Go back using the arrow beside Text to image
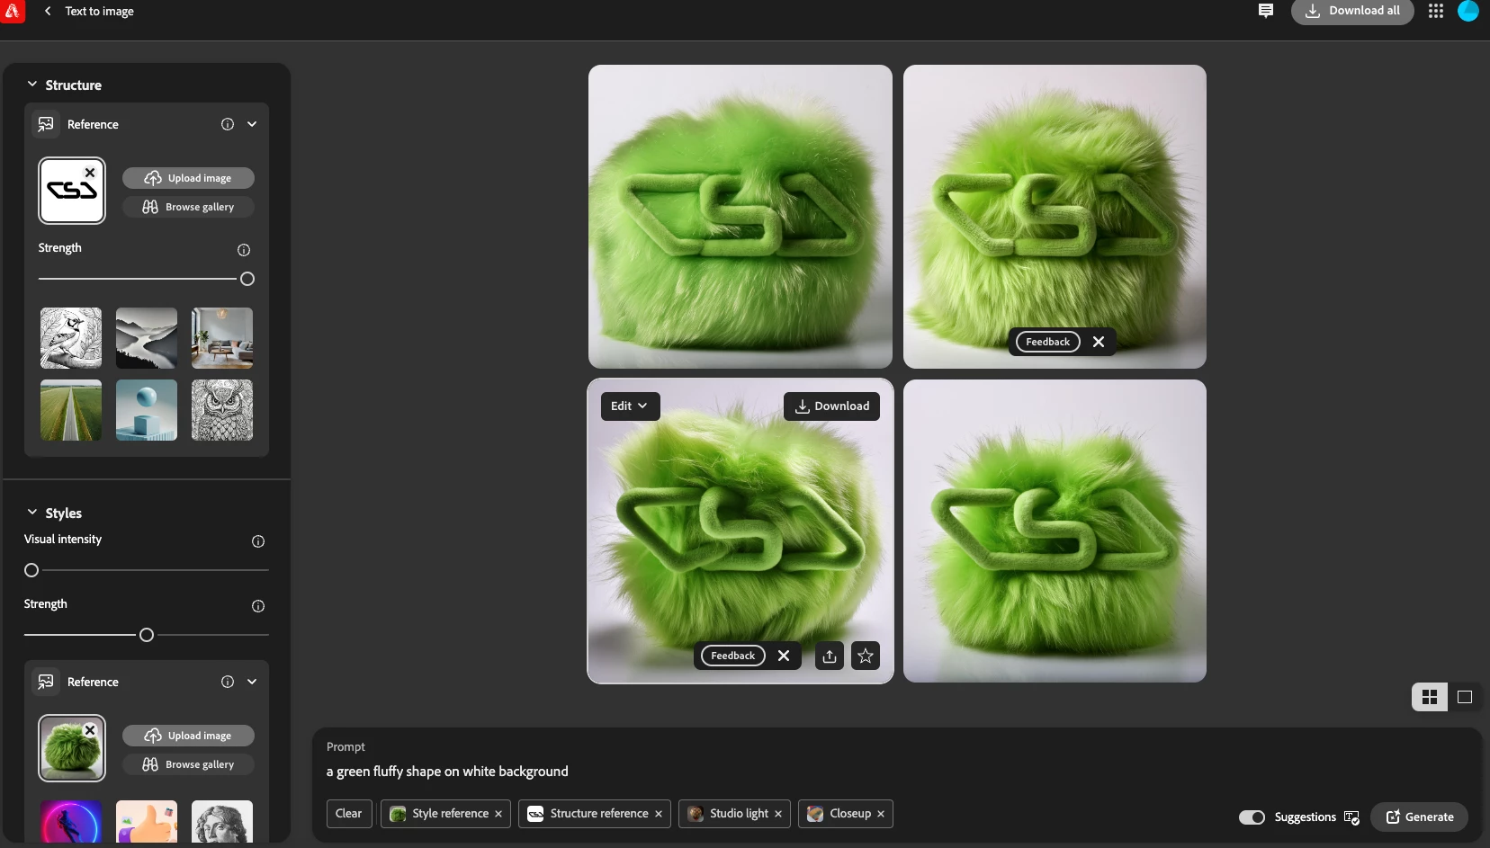The image size is (1490, 848). pyautogui.click(x=47, y=11)
